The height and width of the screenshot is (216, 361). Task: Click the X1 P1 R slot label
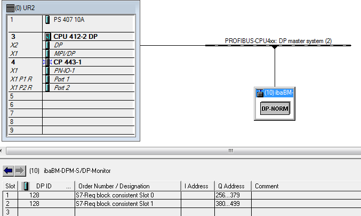[21, 79]
